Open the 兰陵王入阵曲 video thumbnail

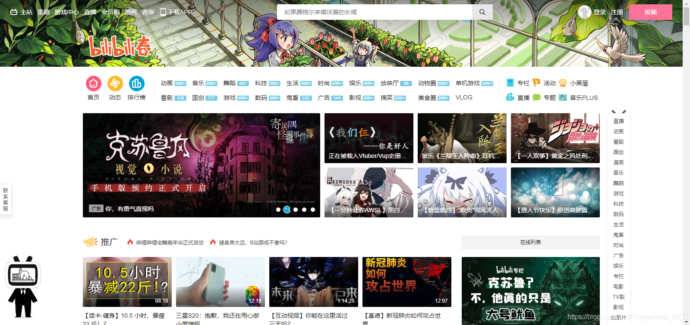point(462,138)
